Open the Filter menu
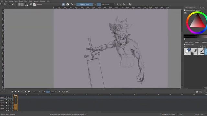The width and height of the screenshot is (207, 116). (x=26, y=1)
